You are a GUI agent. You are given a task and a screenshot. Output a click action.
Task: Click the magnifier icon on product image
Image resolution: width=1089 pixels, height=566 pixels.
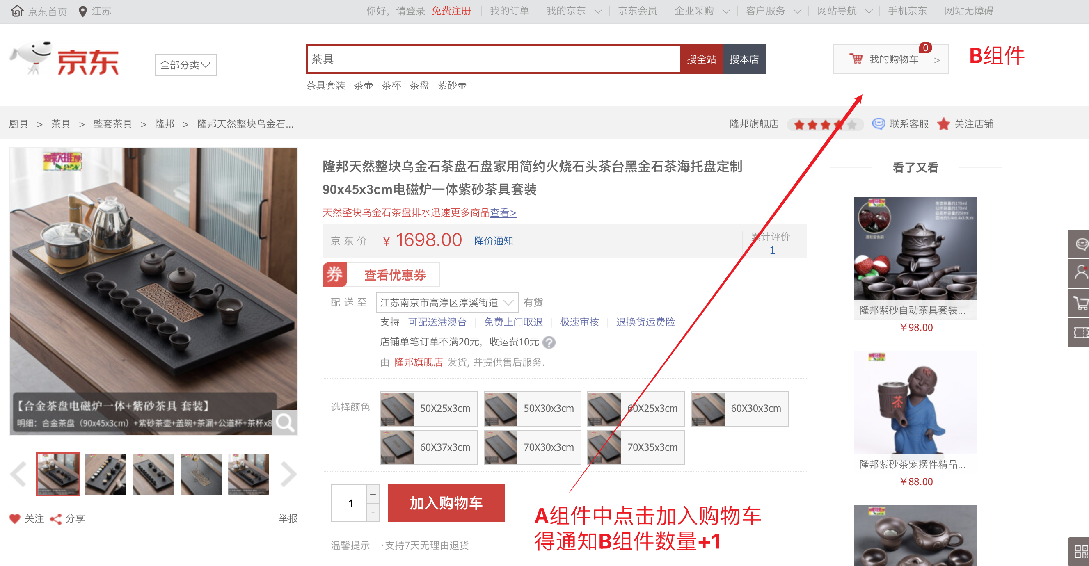[284, 422]
